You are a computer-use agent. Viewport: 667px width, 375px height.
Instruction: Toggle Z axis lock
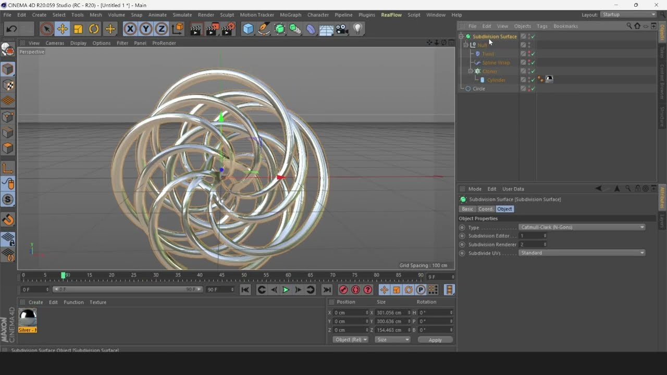162,29
